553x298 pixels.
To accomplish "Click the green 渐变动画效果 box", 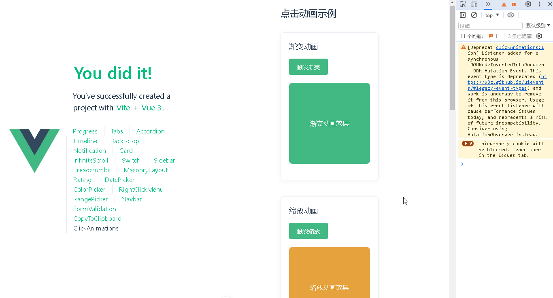I will pyautogui.click(x=330, y=123).
